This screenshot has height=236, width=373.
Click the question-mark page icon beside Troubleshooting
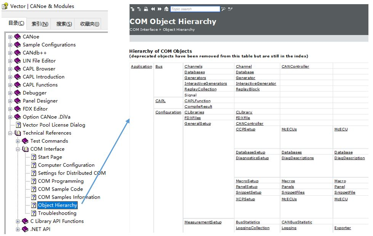(34, 213)
